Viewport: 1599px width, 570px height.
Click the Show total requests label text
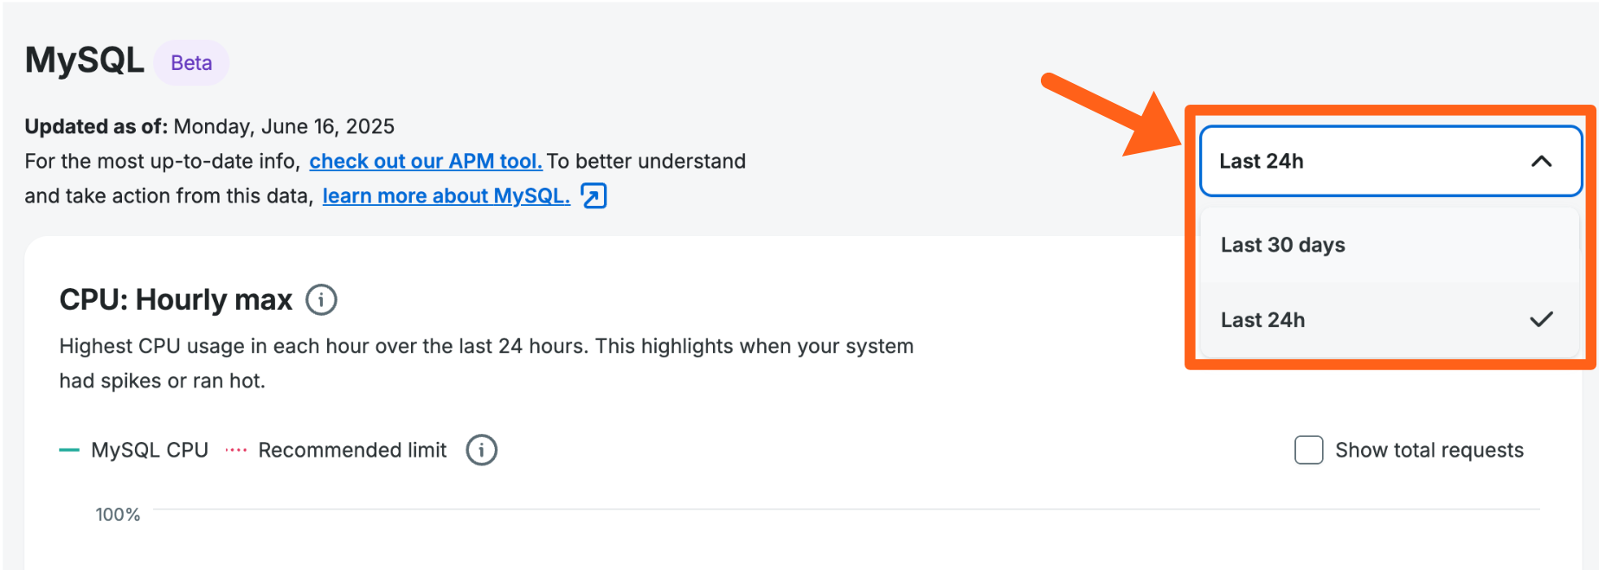click(1429, 450)
